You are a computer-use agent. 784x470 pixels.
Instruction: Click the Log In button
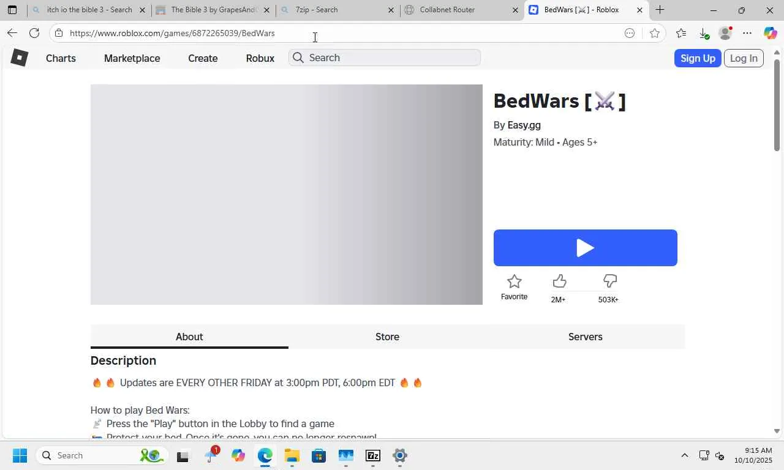click(744, 58)
